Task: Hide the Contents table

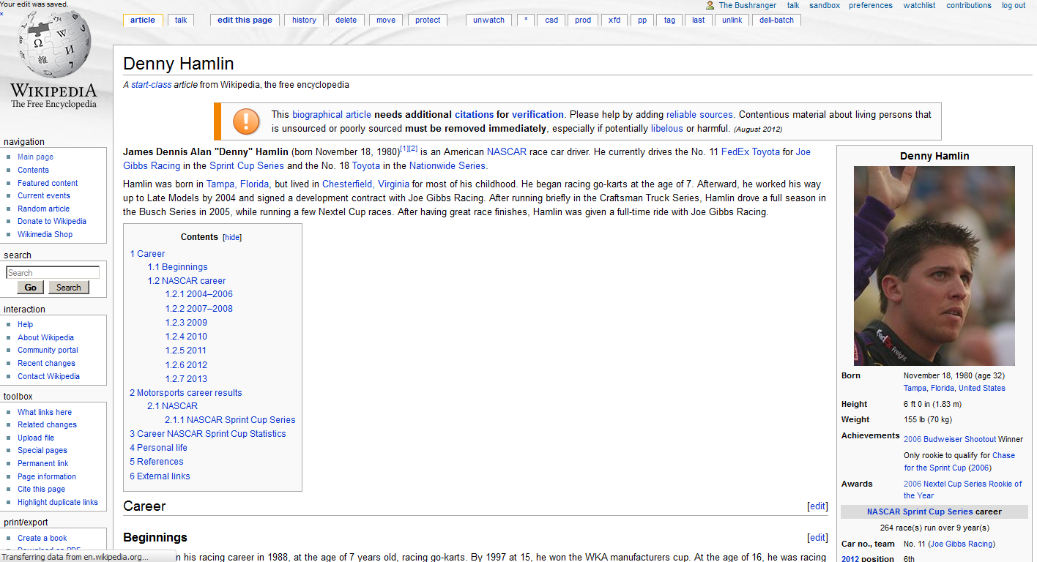Action: 232,237
